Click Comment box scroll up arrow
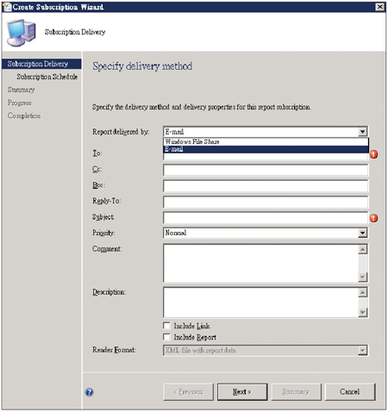Image resolution: width=388 pixels, height=412 pixels. click(x=363, y=249)
